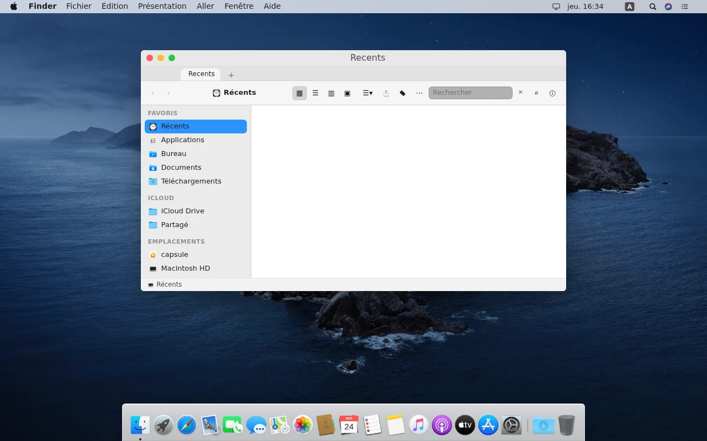This screenshot has height=441, width=707.
Task: Switch to column view
Action: point(331,93)
